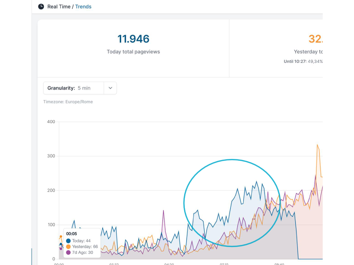Image resolution: width=354 pixels, height=265 pixels.
Task: Click the 7d Ago: 30 tooltip value
Action: tap(82, 252)
